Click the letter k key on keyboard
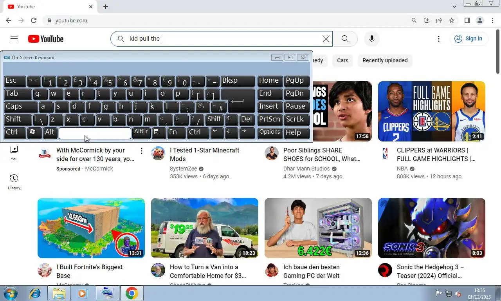501x301 pixels. click(155, 107)
